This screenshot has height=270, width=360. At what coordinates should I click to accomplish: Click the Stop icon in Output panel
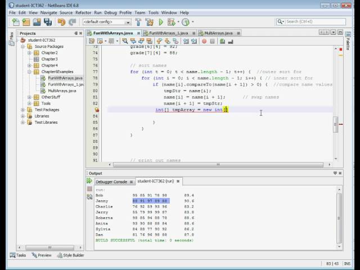[89, 189]
